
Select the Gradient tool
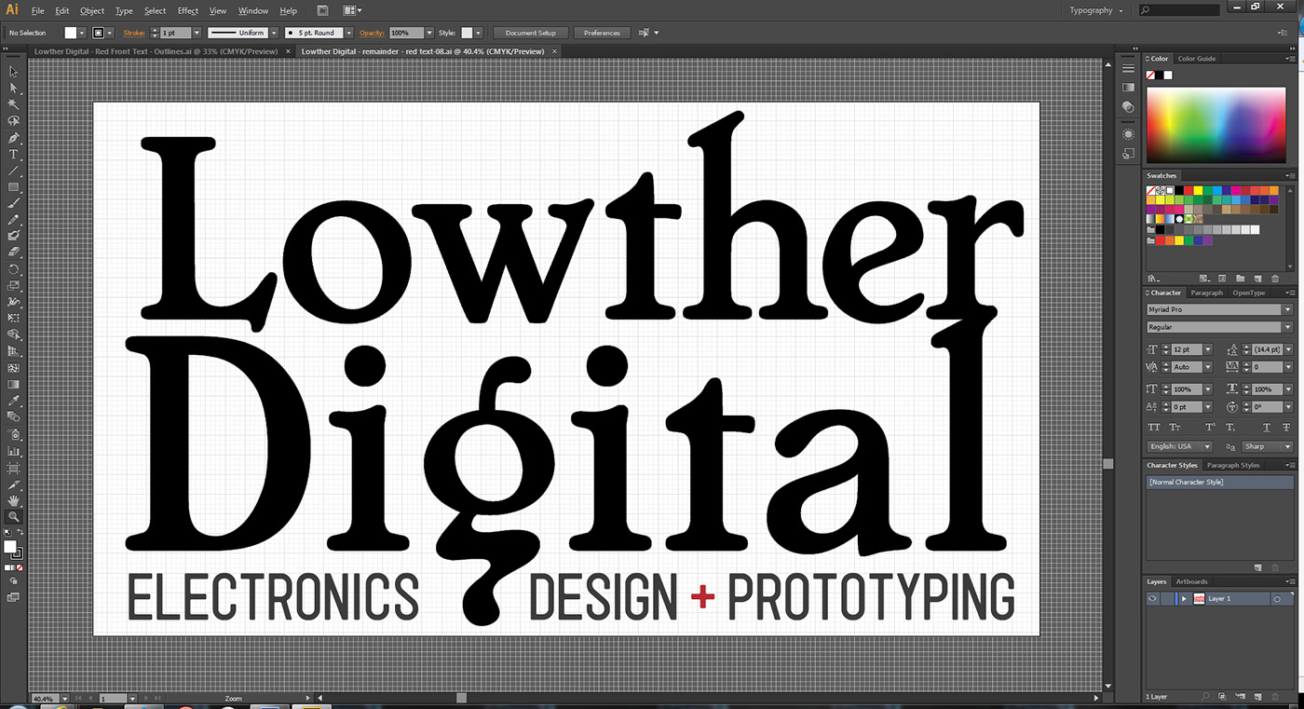[x=13, y=384]
